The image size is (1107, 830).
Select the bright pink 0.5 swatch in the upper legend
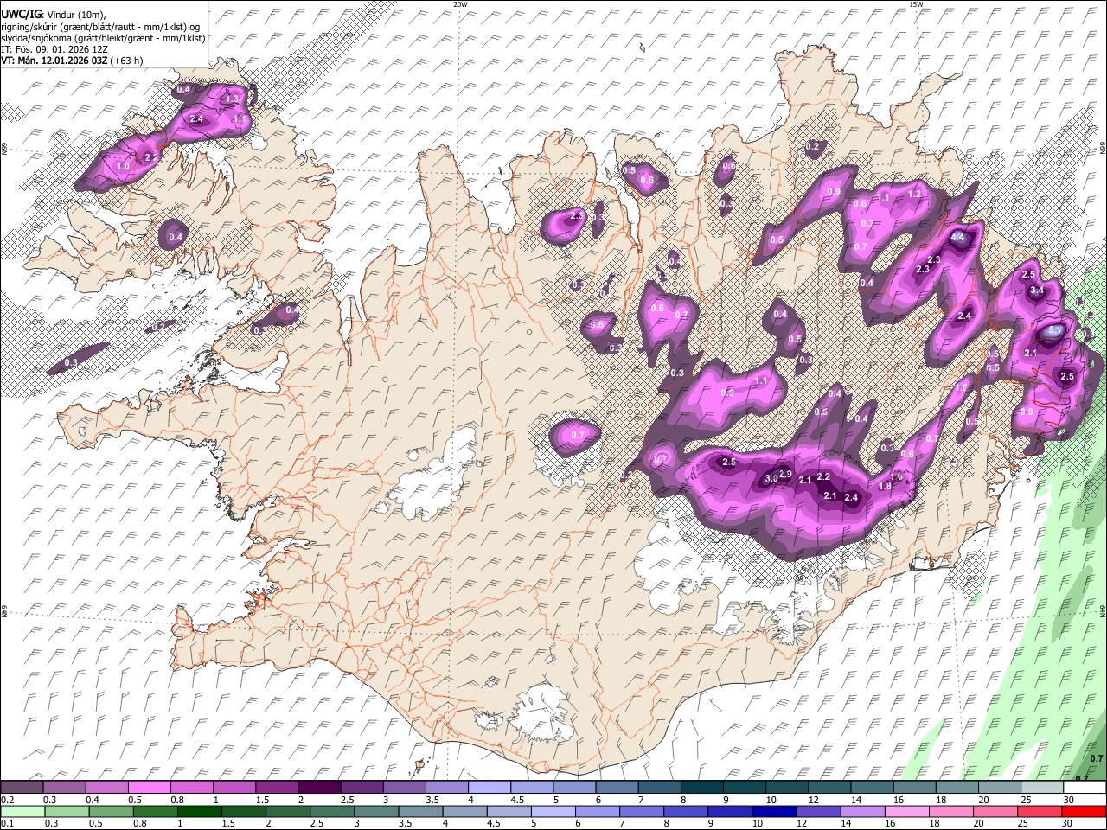click(x=149, y=788)
